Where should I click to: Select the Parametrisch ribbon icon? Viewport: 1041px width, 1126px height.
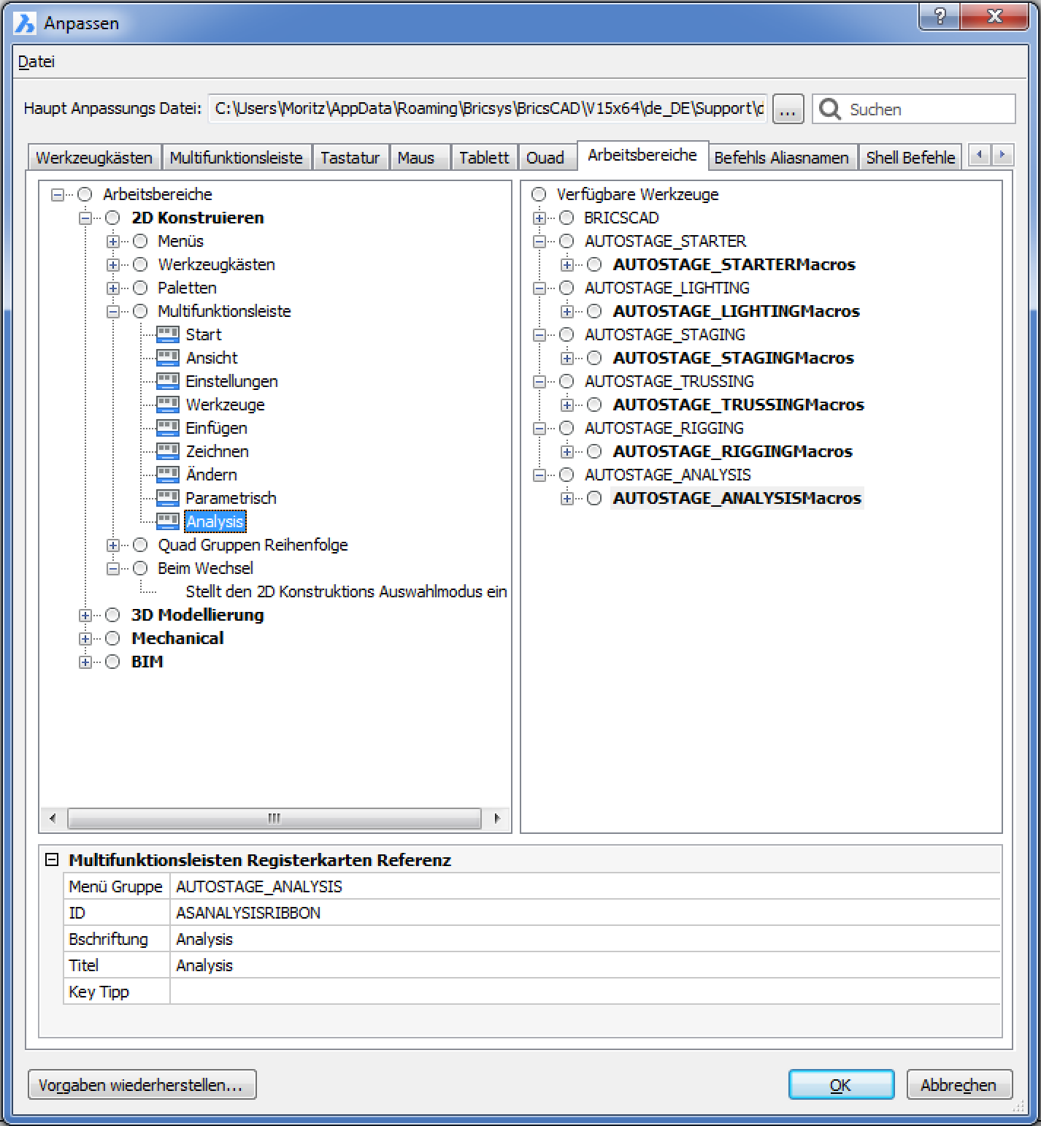coord(167,498)
